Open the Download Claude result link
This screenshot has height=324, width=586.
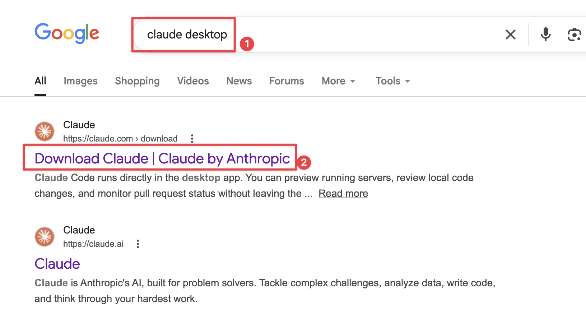pos(162,158)
